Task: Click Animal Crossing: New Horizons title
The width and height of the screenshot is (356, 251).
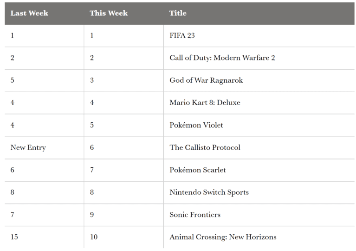Action: coord(223,237)
